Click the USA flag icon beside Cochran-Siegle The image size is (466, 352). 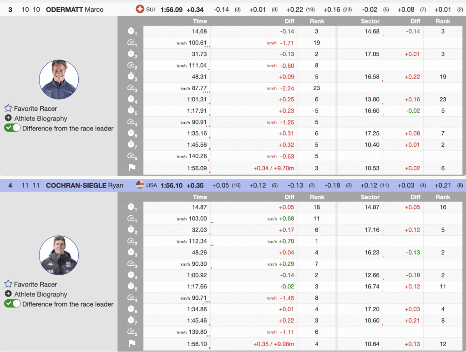pos(140,185)
